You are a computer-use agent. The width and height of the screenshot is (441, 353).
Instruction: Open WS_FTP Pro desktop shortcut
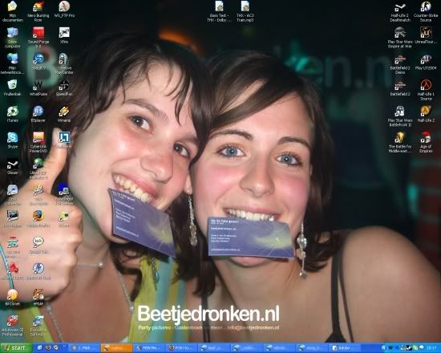coord(64,10)
